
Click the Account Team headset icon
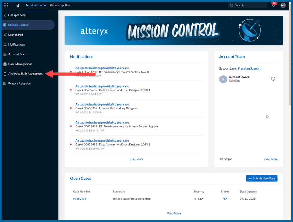5,54
